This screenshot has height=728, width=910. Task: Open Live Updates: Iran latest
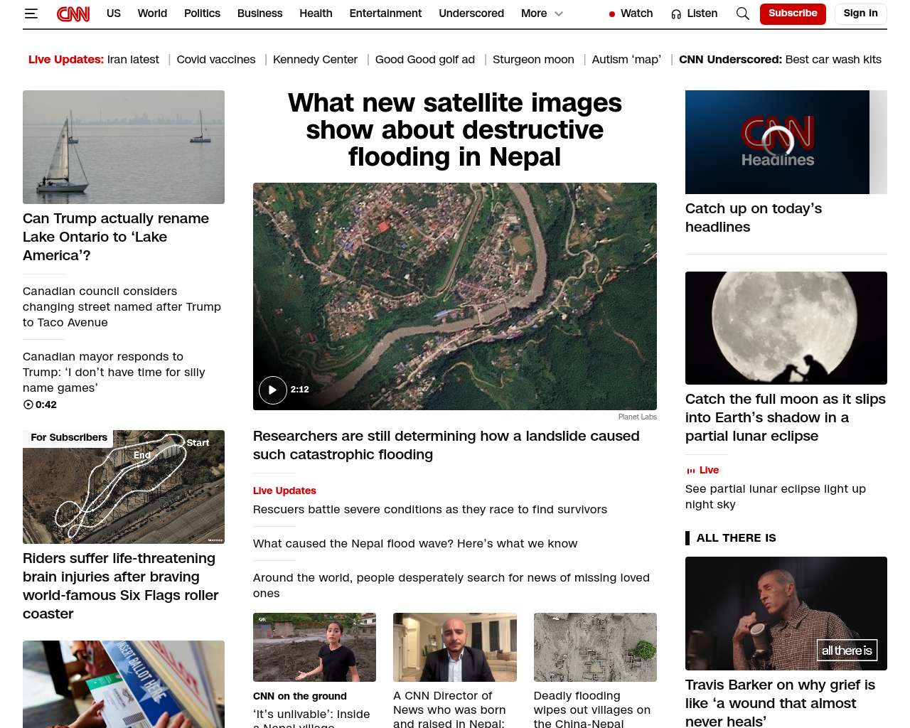coord(94,60)
